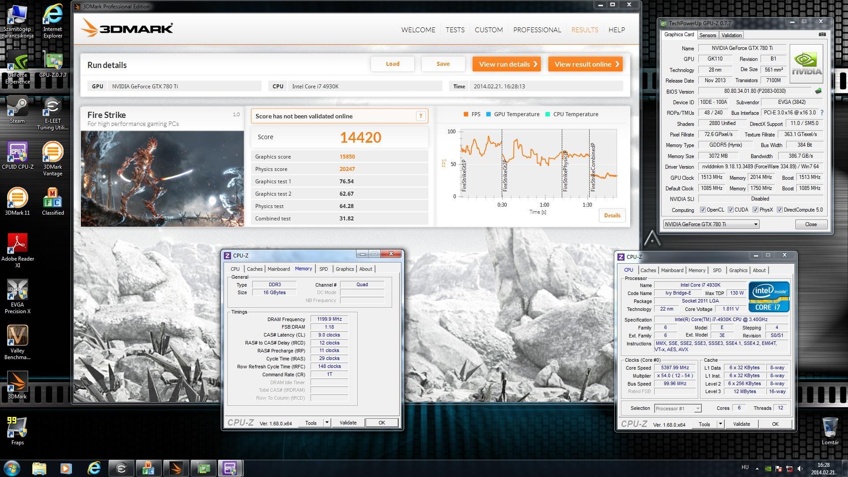Open Internet Explorer desktop icon
The height and width of the screenshot is (477, 848).
(53, 21)
